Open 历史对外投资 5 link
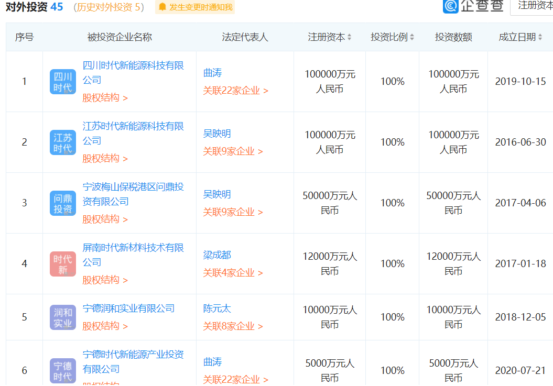The height and width of the screenshot is (386, 553). (109, 7)
